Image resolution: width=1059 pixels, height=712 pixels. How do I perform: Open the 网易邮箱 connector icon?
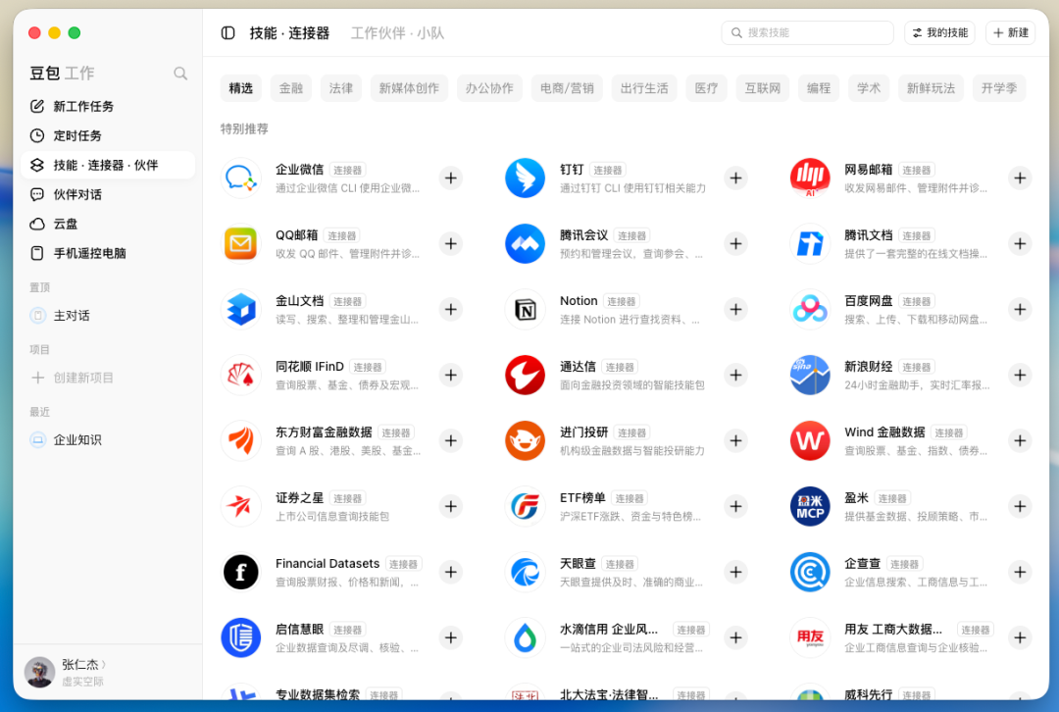[x=810, y=178]
